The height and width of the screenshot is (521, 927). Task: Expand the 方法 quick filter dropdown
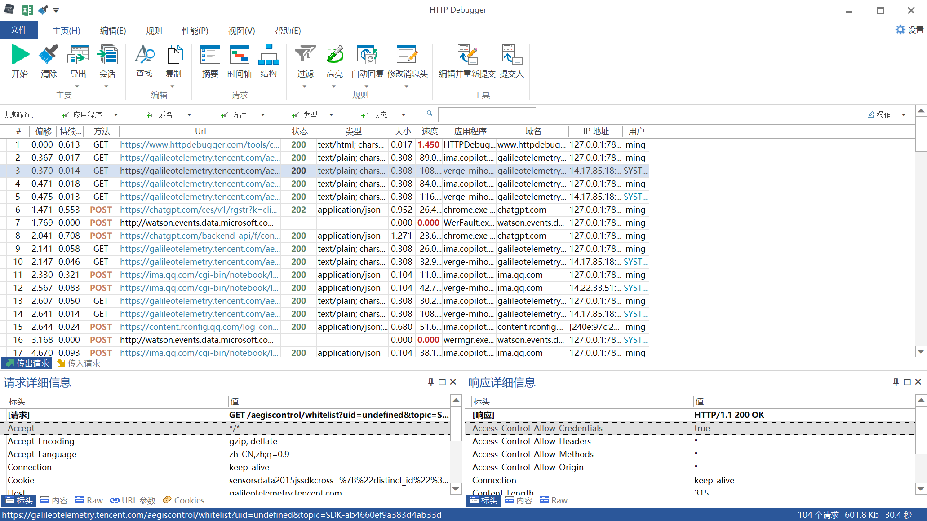tap(263, 115)
